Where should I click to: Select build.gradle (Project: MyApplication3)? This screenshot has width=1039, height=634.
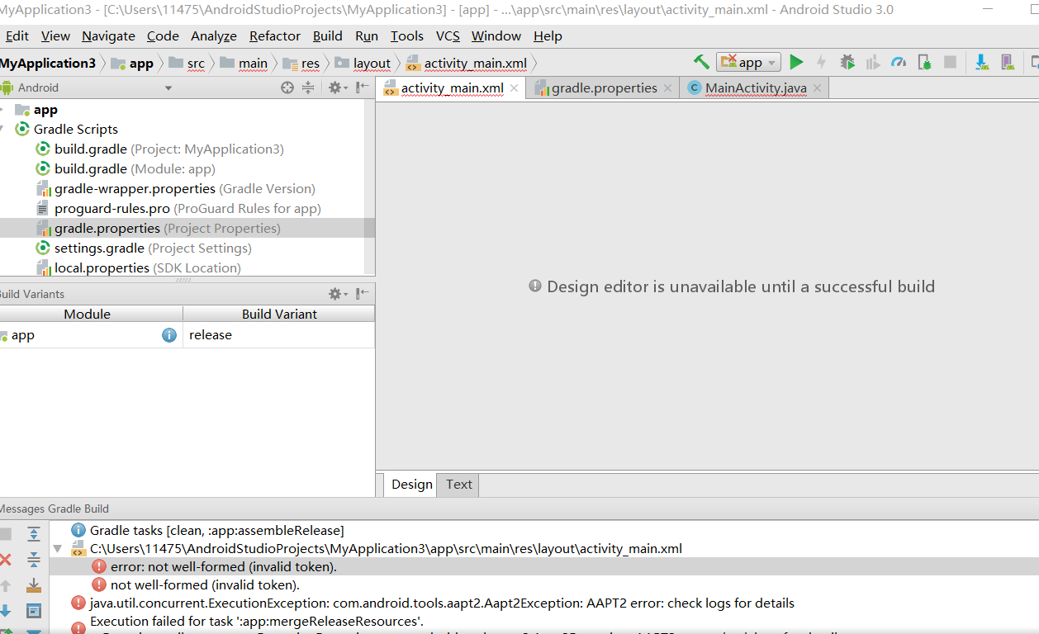click(x=168, y=149)
